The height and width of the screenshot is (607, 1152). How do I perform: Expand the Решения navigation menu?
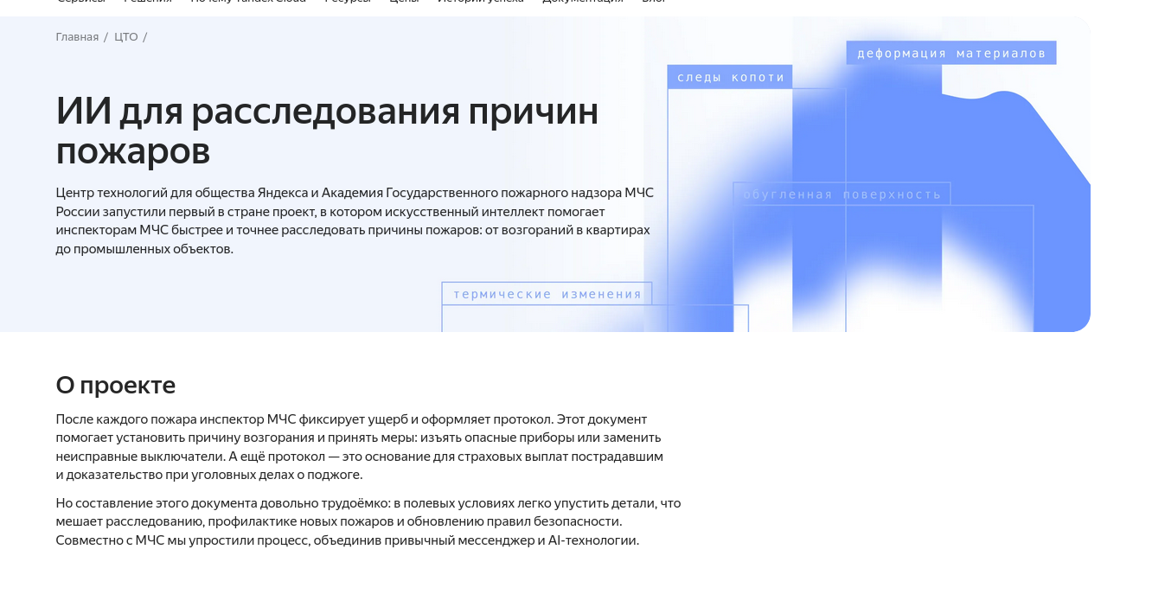click(x=147, y=2)
